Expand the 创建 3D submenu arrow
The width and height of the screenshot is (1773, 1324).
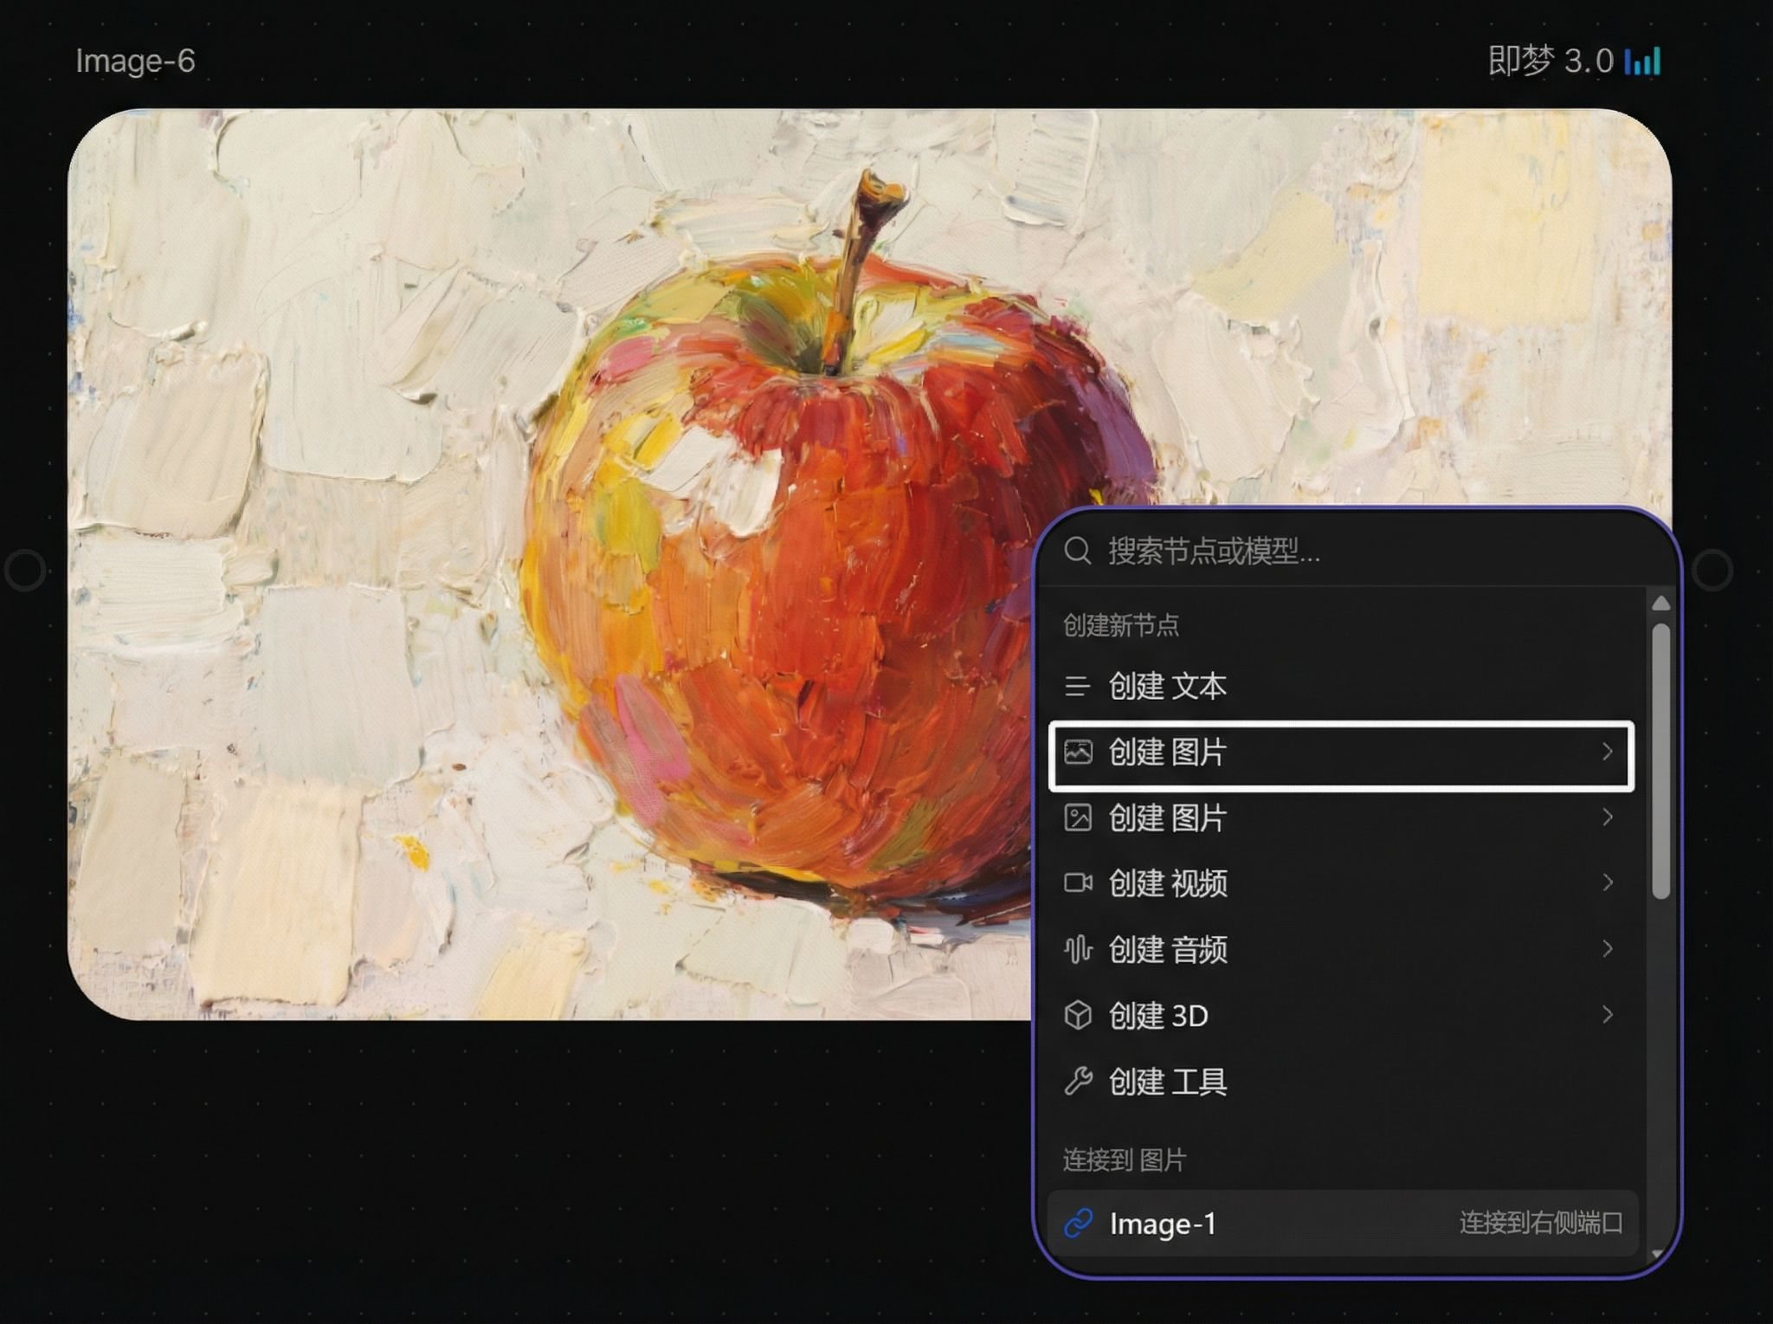(1608, 1016)
